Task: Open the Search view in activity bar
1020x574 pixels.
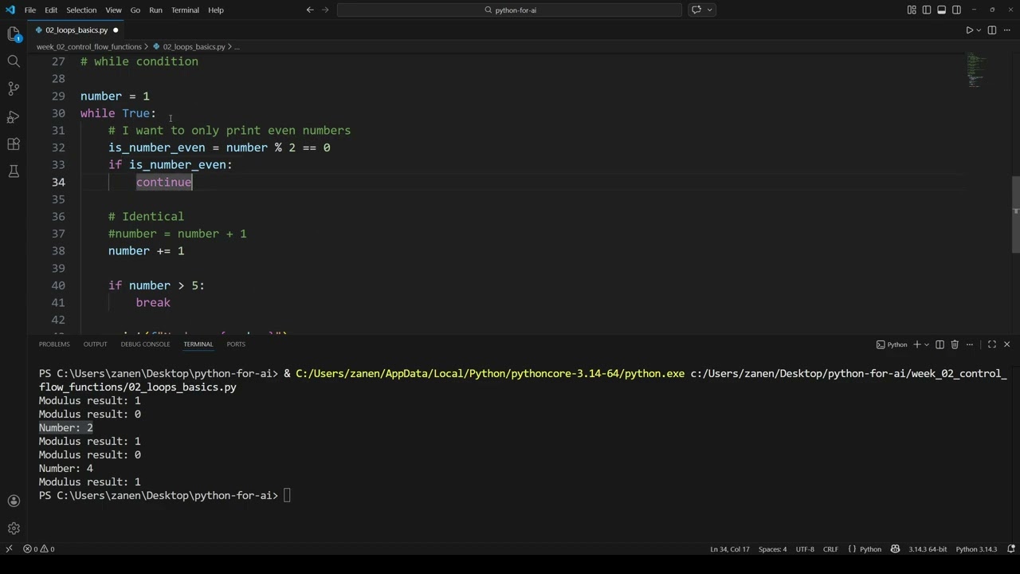Action: [x=14, y=61]
